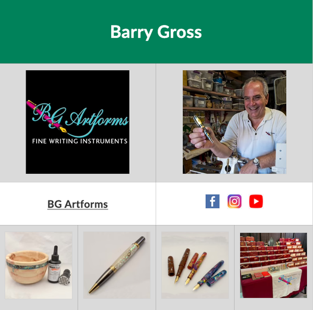Screen dimensions: 313x310
Task: View the three fountain pens thumbnail
Action: [x=195, y=265]
